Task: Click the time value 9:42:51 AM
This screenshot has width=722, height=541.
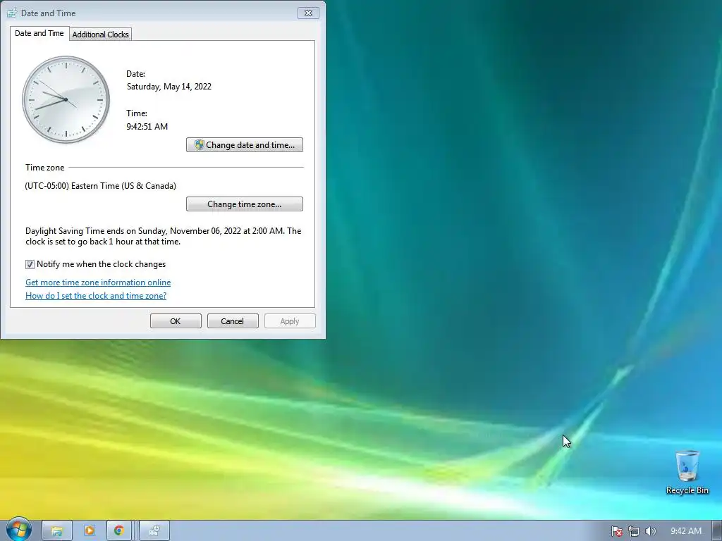Action: (x=147, y=127)
